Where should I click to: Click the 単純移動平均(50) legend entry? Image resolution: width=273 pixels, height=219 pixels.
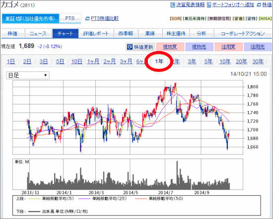[x=159, y=199]
